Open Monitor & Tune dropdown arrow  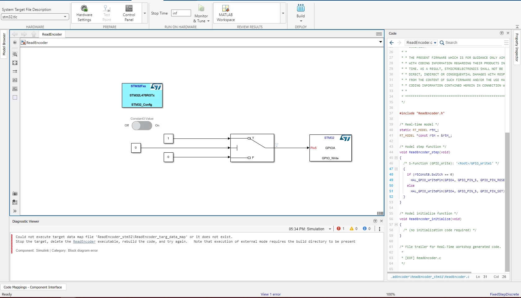point(208,21)
